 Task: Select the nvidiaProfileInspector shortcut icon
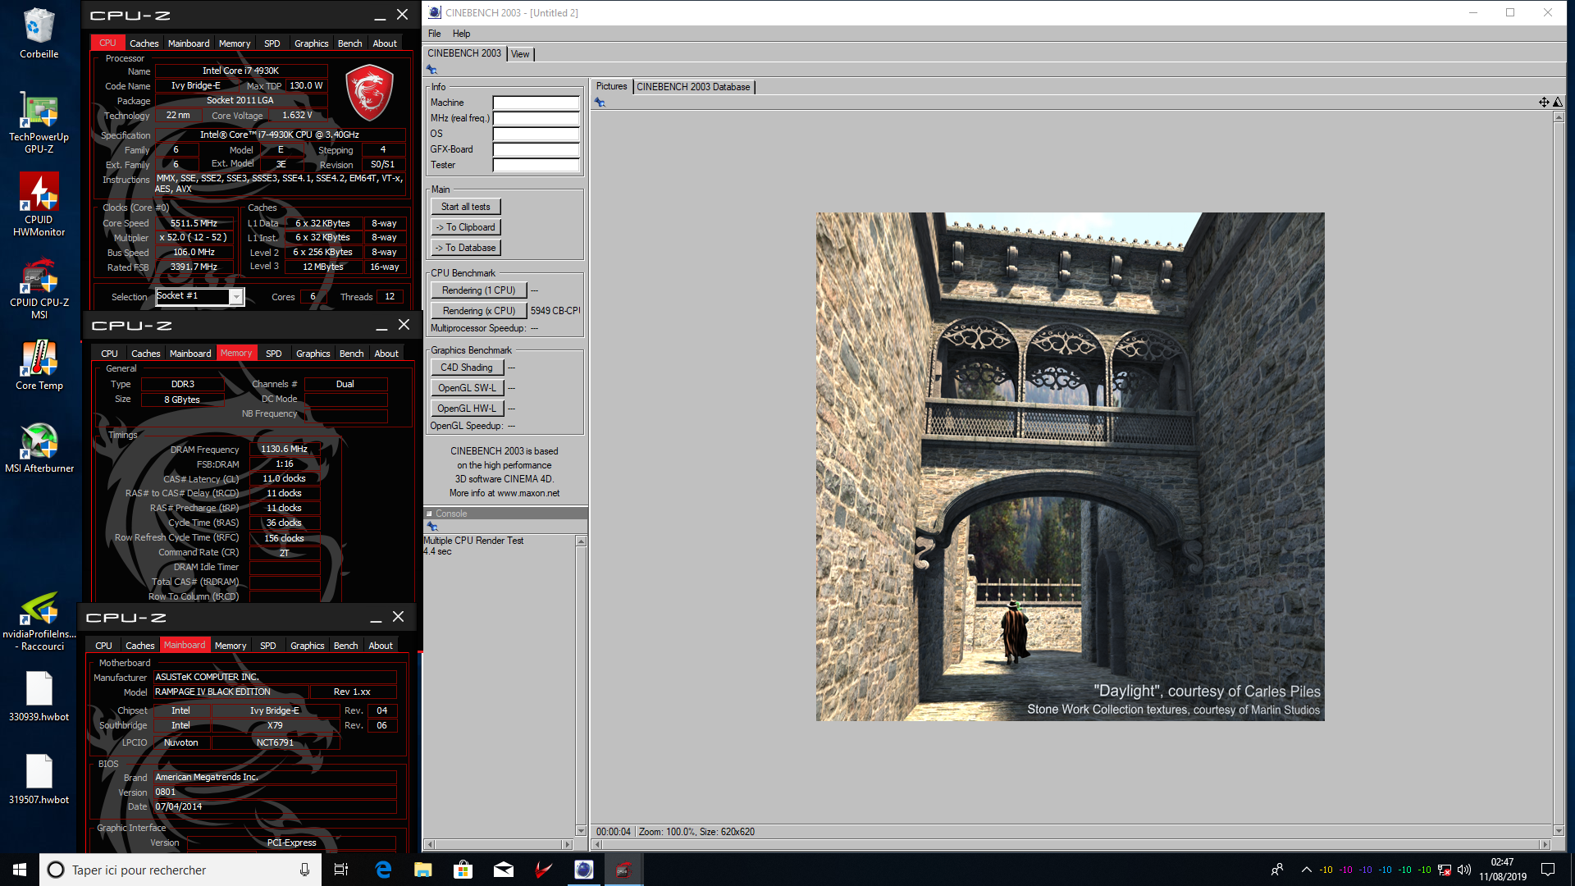click(x=39, y=622)
